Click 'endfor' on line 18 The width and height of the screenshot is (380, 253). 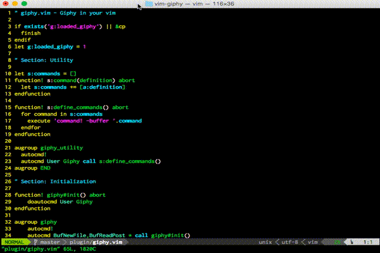[31, 128]
